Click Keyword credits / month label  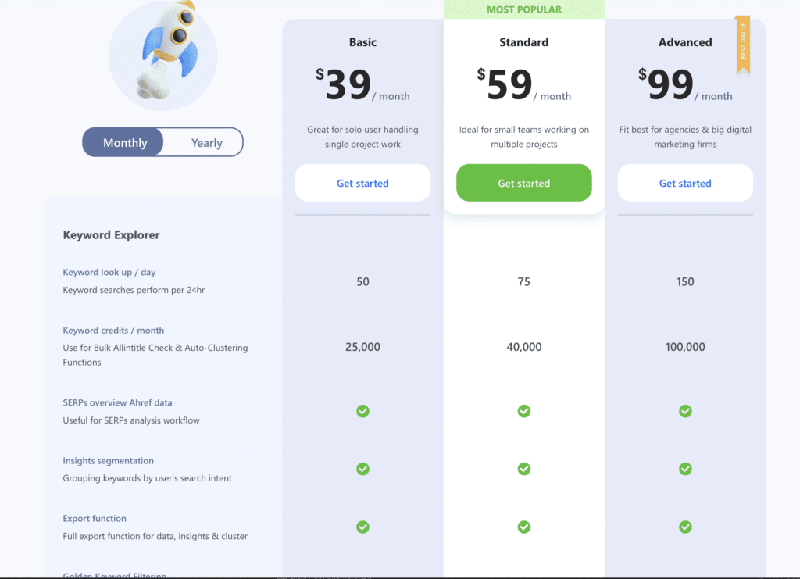tap(113, 331)
